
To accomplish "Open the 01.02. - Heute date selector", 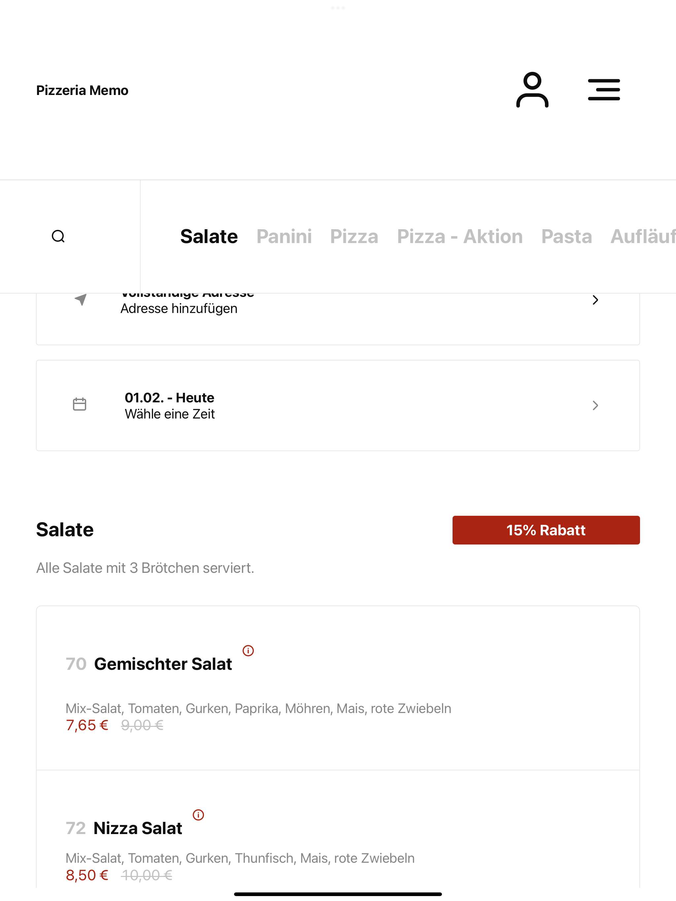I will pyautogui.click(x=338, y=405).
